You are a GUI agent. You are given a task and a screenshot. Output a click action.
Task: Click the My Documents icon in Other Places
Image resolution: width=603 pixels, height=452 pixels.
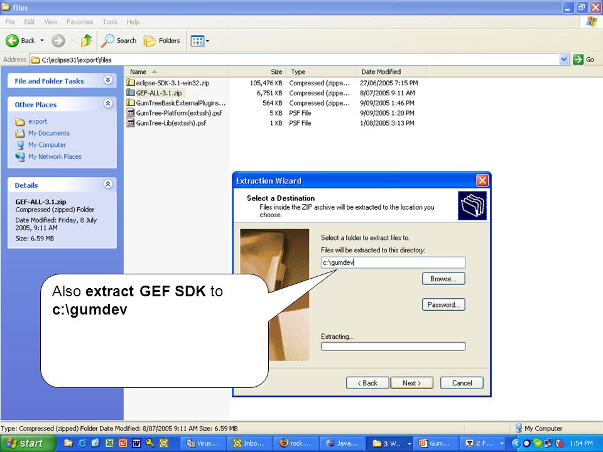tap(20, 133)
